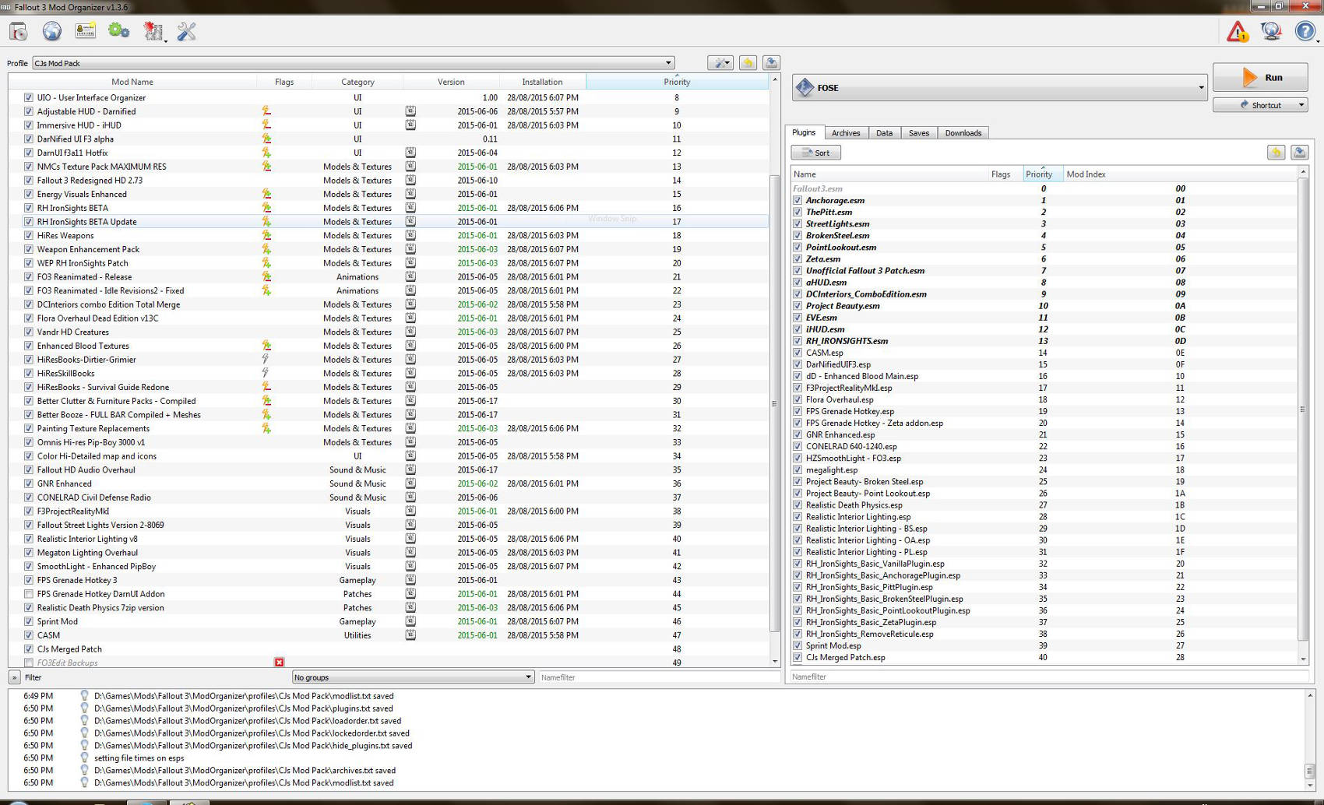Click the mod list tools dropdown button
The image size is (1324, 805).
(x=720, y=63)
